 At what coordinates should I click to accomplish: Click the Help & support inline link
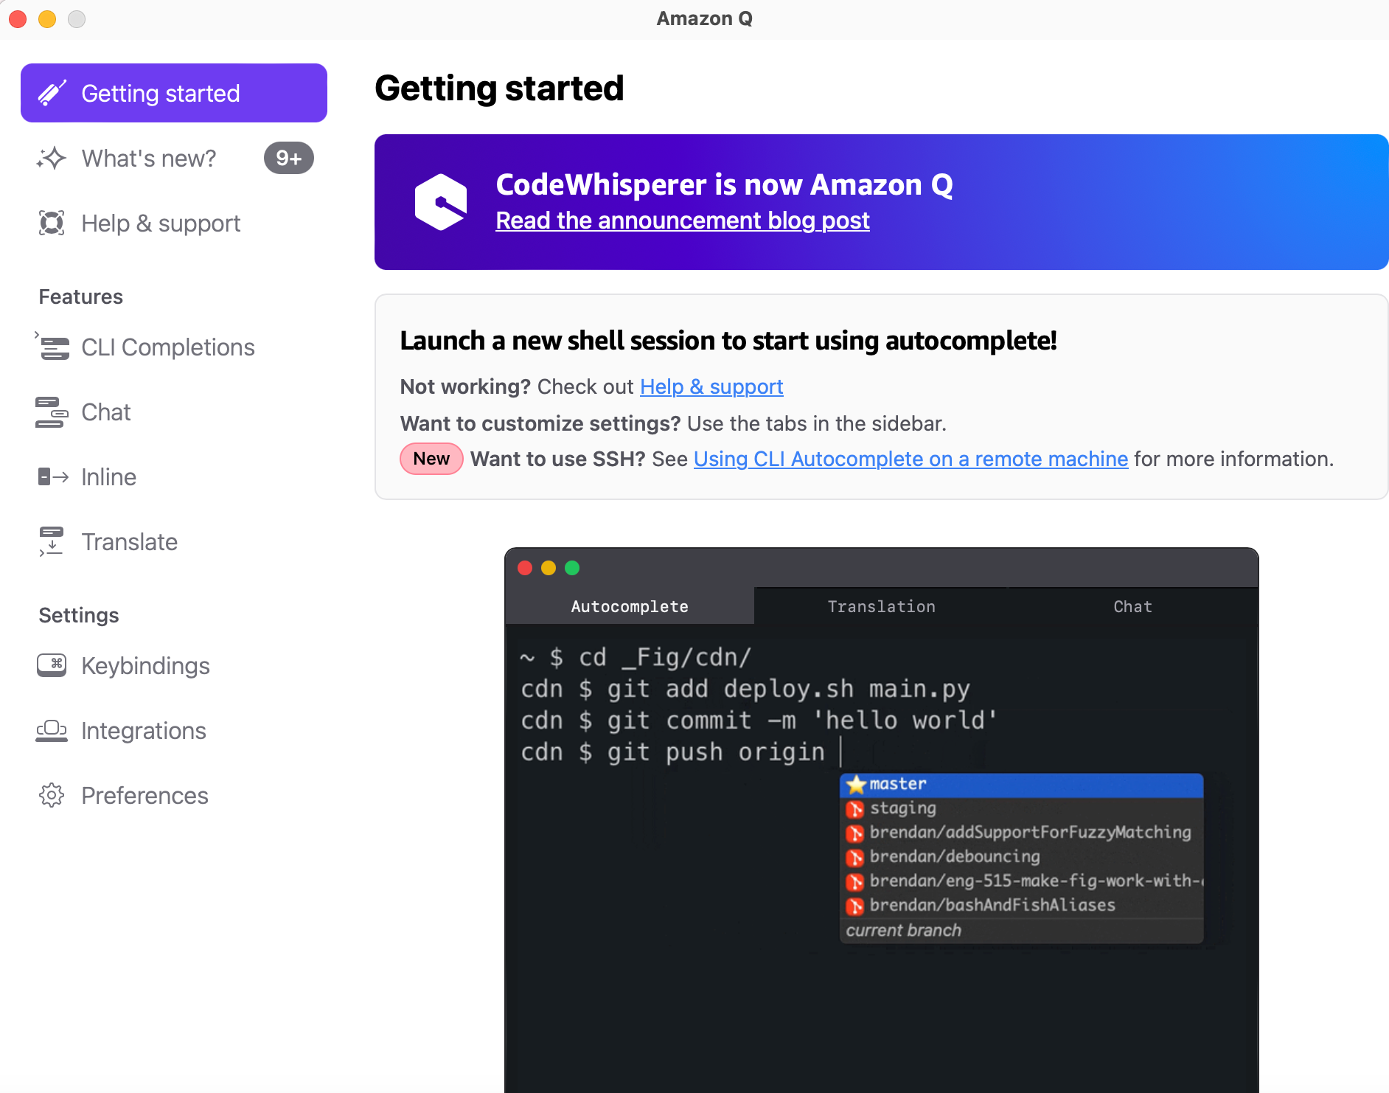click(x=711, y=386)
